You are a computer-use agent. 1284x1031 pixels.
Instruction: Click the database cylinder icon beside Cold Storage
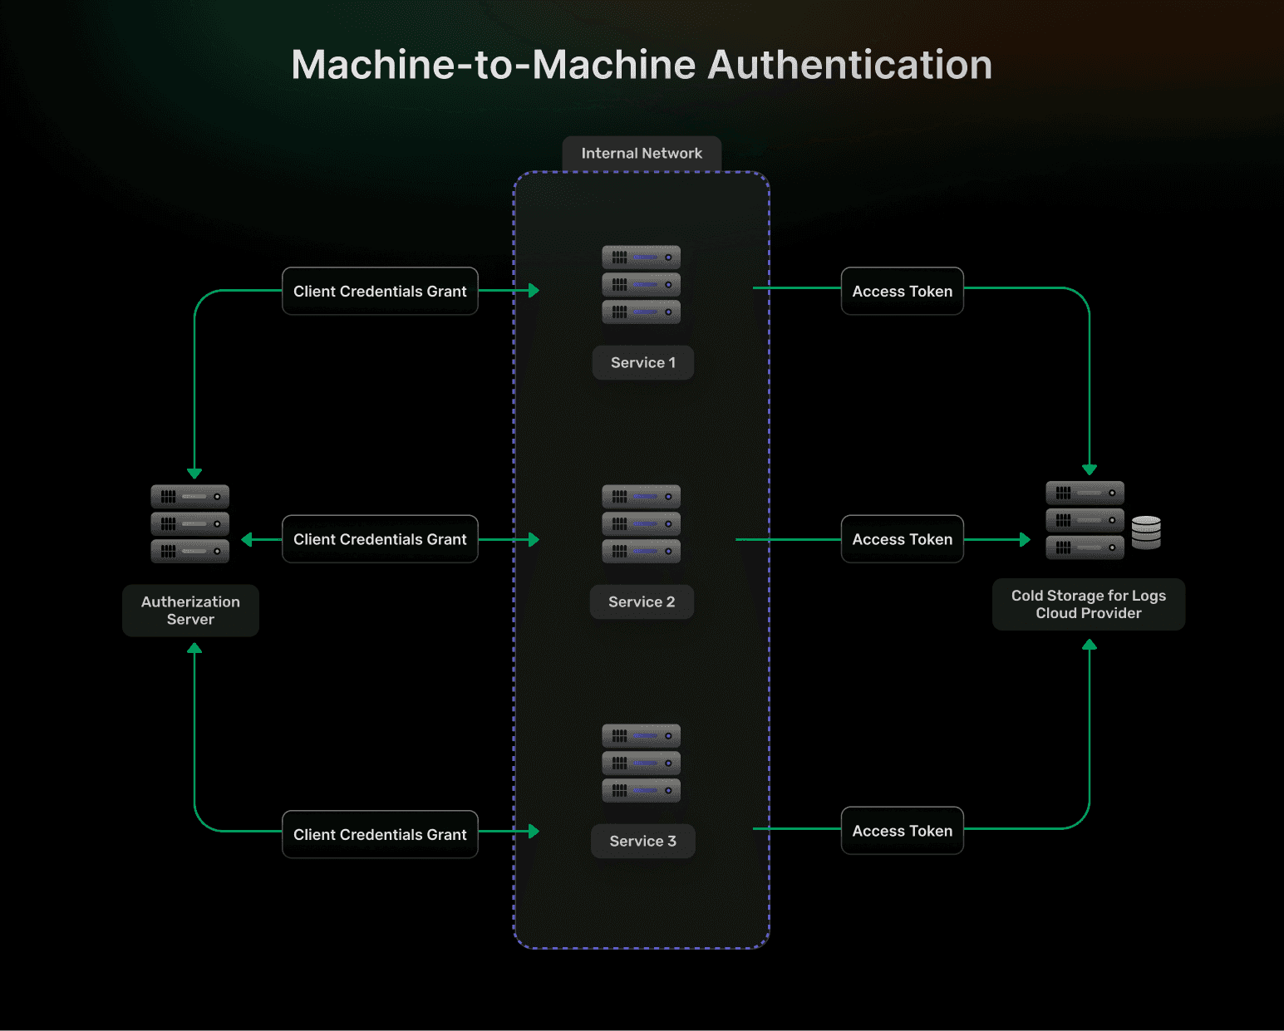tap(1146, 533)
